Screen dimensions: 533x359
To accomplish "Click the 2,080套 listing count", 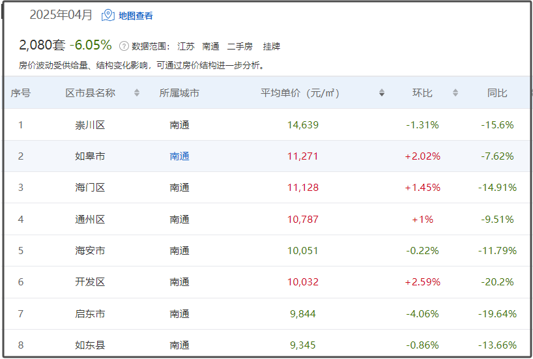I will 42,45.
